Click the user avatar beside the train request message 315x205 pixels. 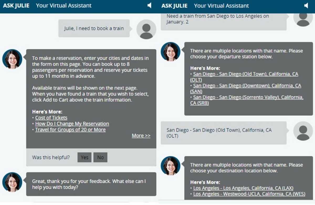point(303,20)
